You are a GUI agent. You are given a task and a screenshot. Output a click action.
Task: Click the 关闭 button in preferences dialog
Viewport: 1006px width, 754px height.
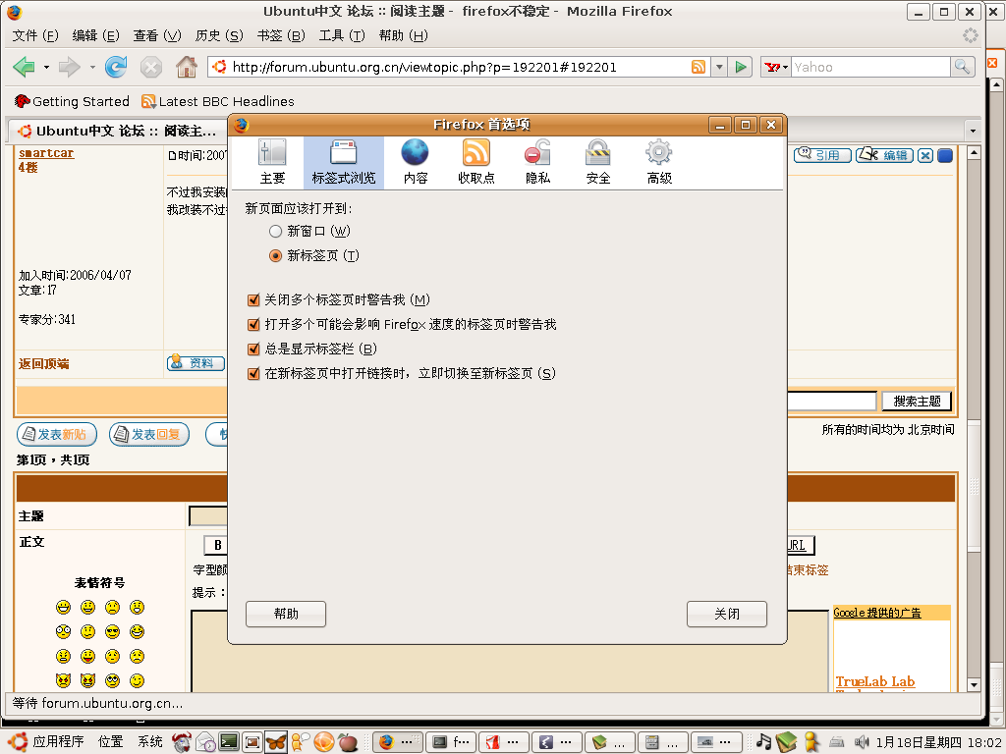(726, 614)
